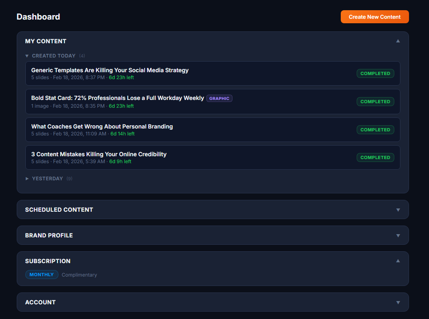Click the Dashboard heading

click(38, 17)
